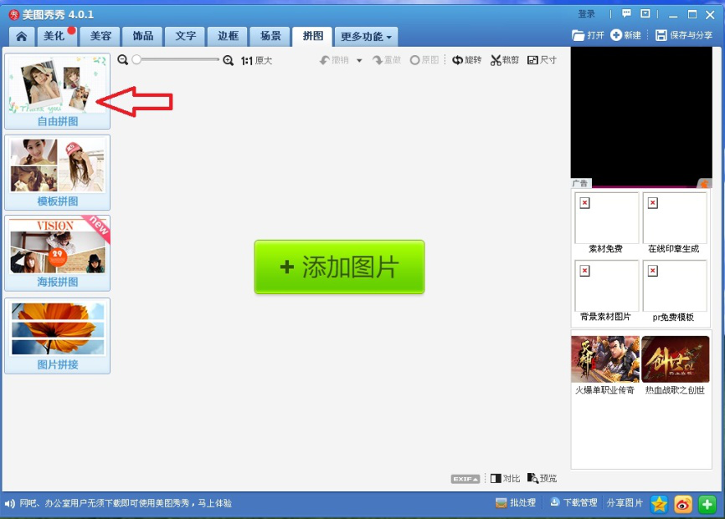The width and height of the screenshot is (725, 519).
Task: Click the 旋转 rotate tool
Action: (x=466, y=60)
